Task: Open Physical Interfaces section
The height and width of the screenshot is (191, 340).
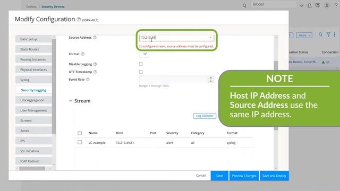Action: (33, 70)
